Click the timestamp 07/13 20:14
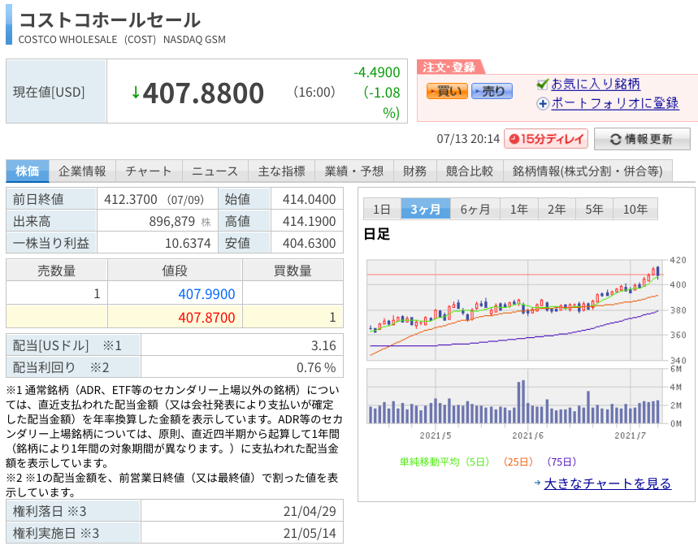 click(x=468, y=139)
